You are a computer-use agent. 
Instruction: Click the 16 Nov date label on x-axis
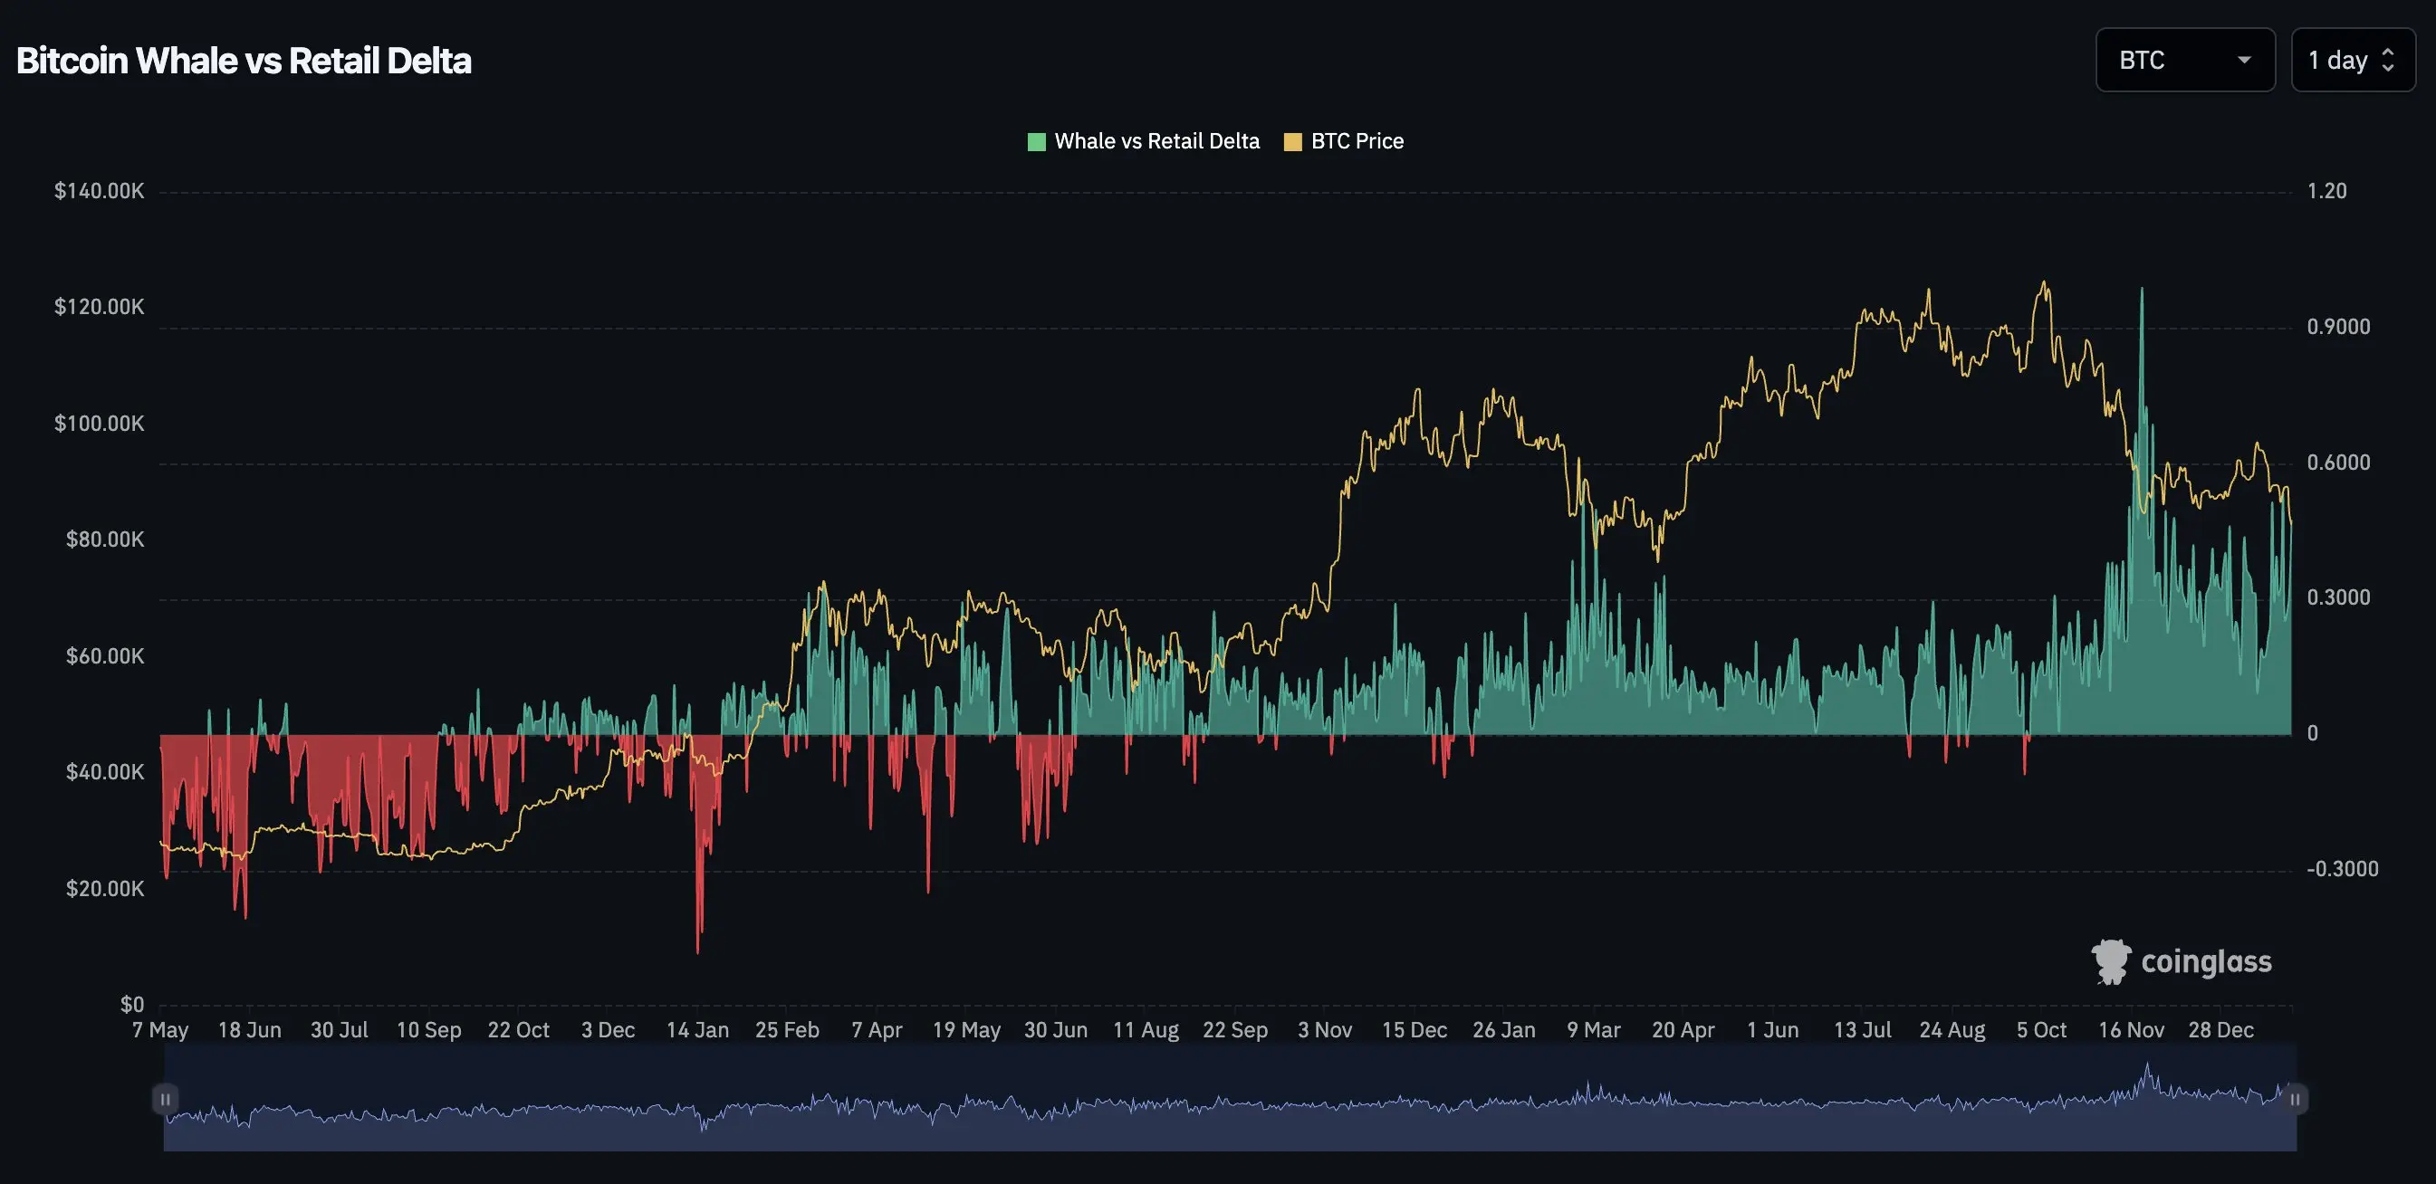[2131, 1030]
